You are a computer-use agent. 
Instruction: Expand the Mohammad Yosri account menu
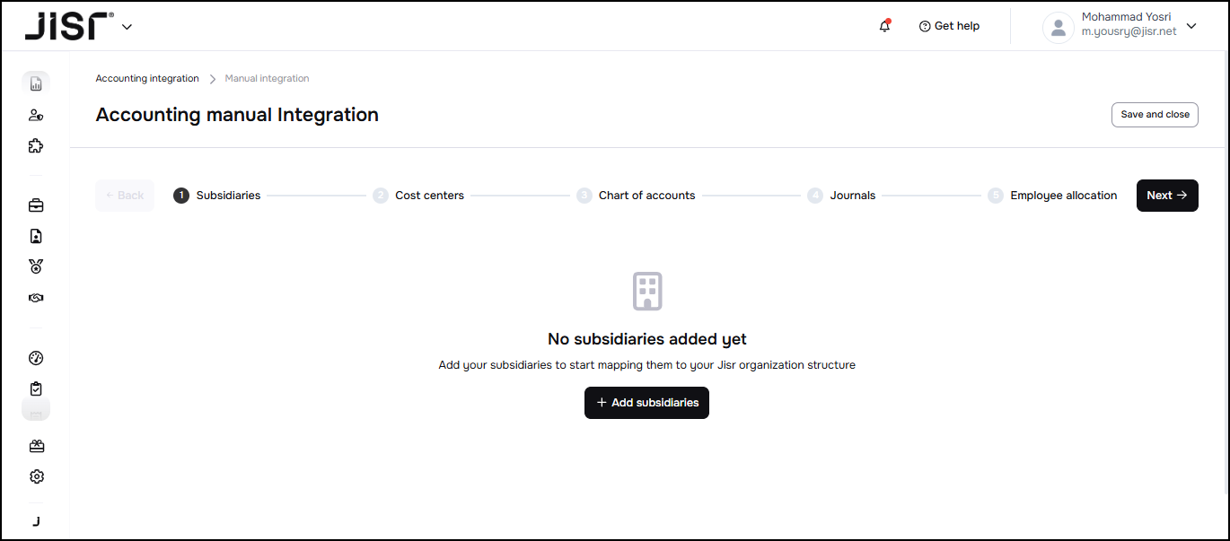click(1190, 26)
